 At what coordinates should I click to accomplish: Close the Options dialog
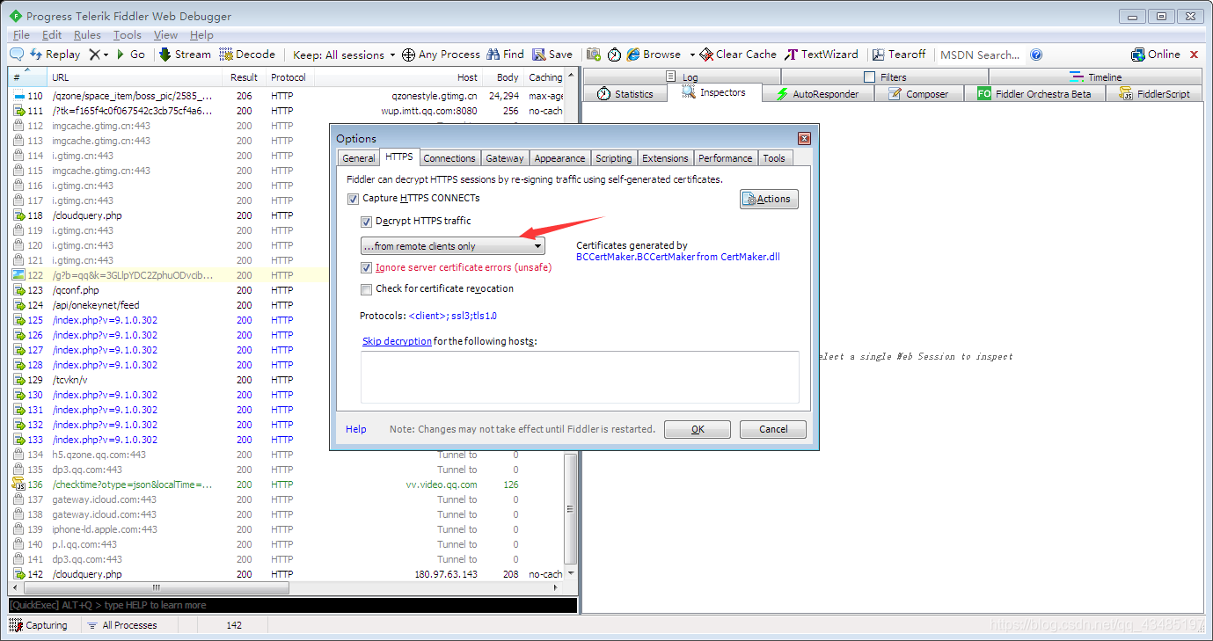click(x=803, y=139)
